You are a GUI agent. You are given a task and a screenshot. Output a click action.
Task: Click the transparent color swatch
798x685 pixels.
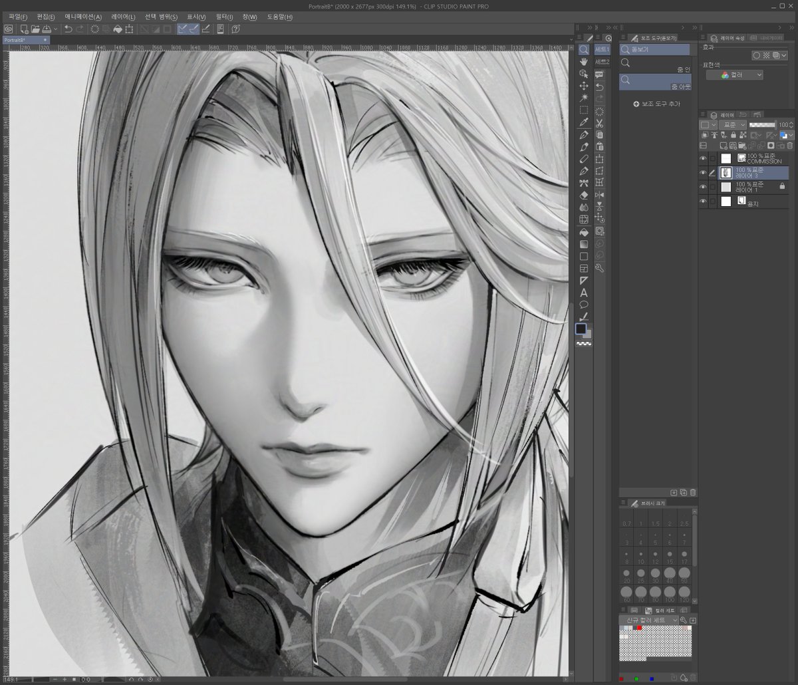(584, 344)
